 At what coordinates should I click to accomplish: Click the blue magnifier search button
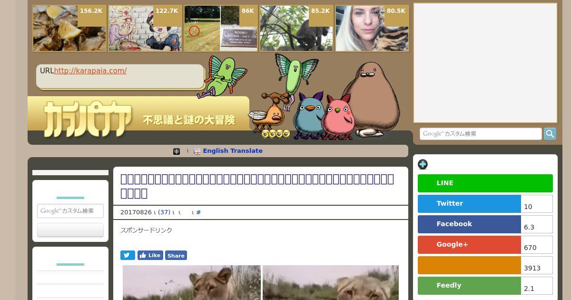pyautogui.click(x=550, y=134)
